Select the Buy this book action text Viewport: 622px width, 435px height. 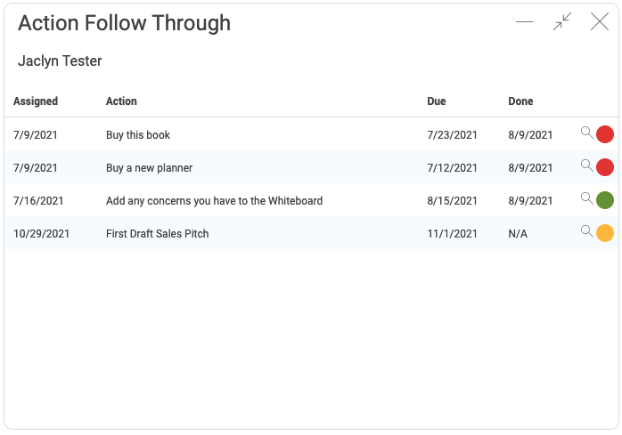(138, 135)
